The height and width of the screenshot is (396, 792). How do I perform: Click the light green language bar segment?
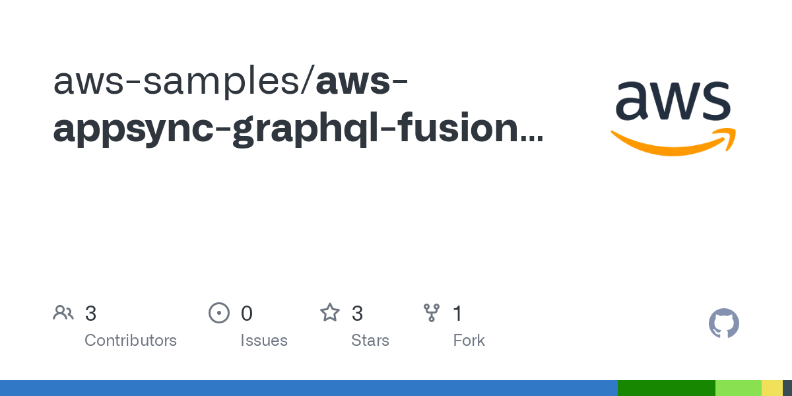point(739,388)
